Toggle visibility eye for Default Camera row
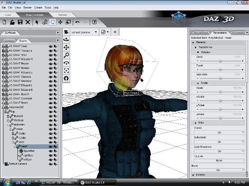Image resolution: width=249 pixels, height=186 pixels. [x=51, y=164]
